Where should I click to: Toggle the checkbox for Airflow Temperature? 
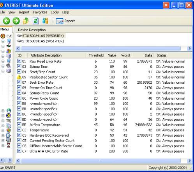[19, 124]
